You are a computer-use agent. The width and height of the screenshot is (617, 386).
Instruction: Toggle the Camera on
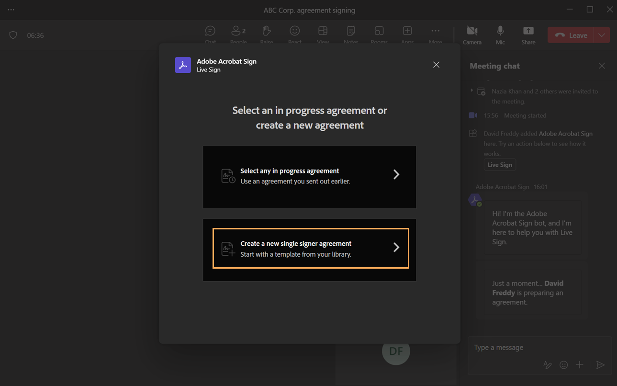472,31
